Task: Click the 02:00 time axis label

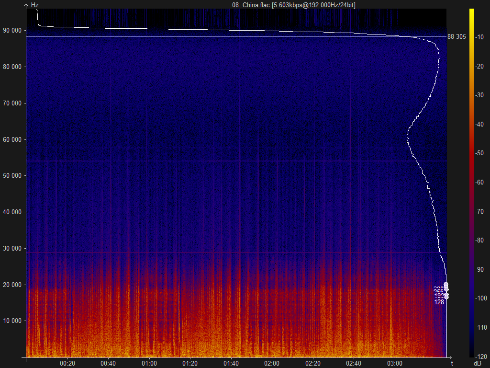Action: pos(272,363)
